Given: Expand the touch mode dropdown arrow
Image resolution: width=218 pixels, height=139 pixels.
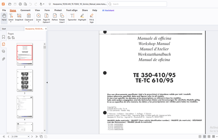Looking at the screenshot, I should (44, 4).
